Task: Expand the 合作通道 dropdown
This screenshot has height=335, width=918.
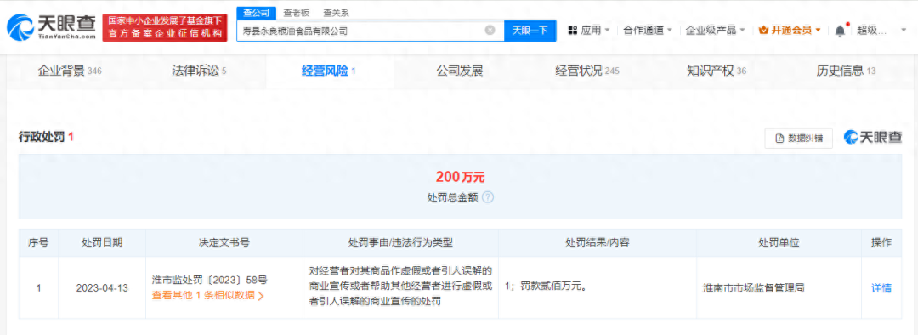Action: pos(669,30)
